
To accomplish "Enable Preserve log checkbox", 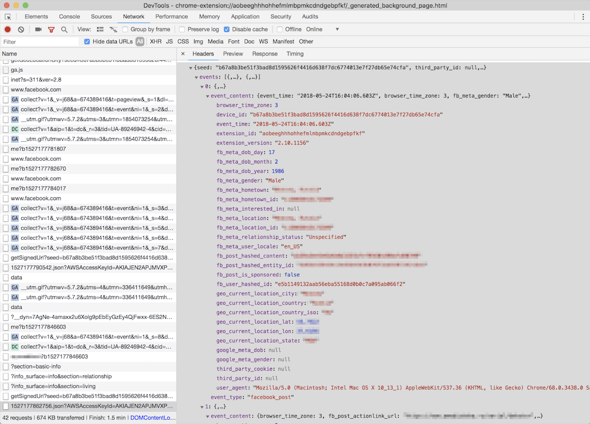I will point(182,30).
